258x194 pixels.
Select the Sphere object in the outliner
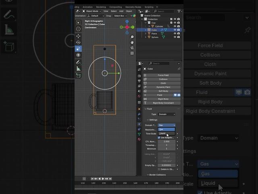[x=155, y=37]
